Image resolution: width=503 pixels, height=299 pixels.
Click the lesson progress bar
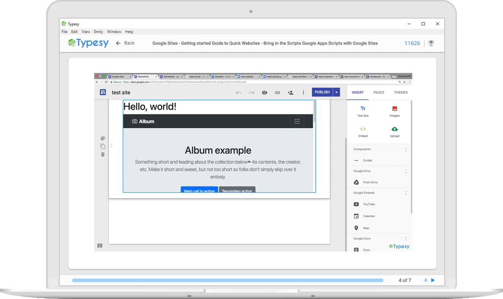(x=228, y=280)
